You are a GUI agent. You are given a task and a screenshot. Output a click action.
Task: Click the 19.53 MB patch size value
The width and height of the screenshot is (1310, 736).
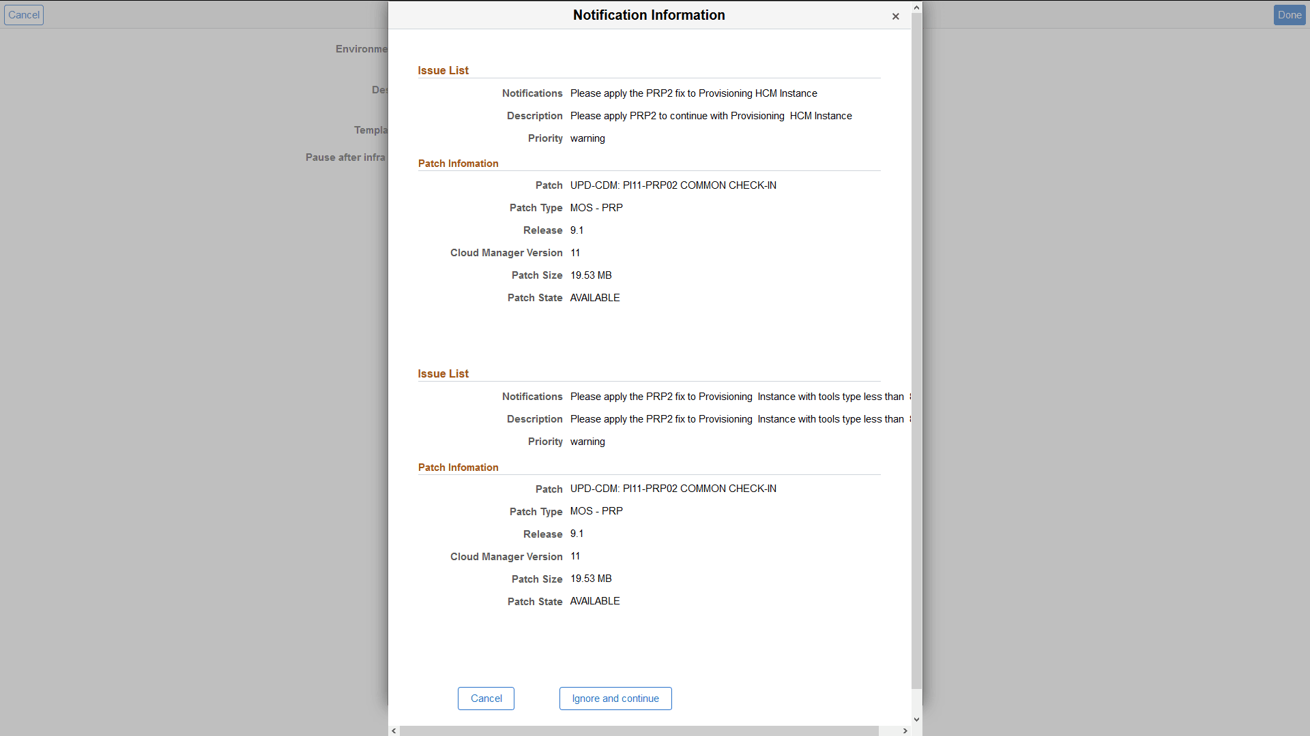(590, 275)
